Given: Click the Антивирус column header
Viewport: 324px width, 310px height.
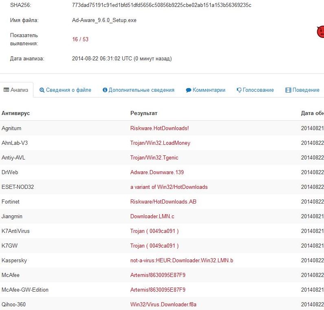Looking at the screenshot, I should pos(16,113).
